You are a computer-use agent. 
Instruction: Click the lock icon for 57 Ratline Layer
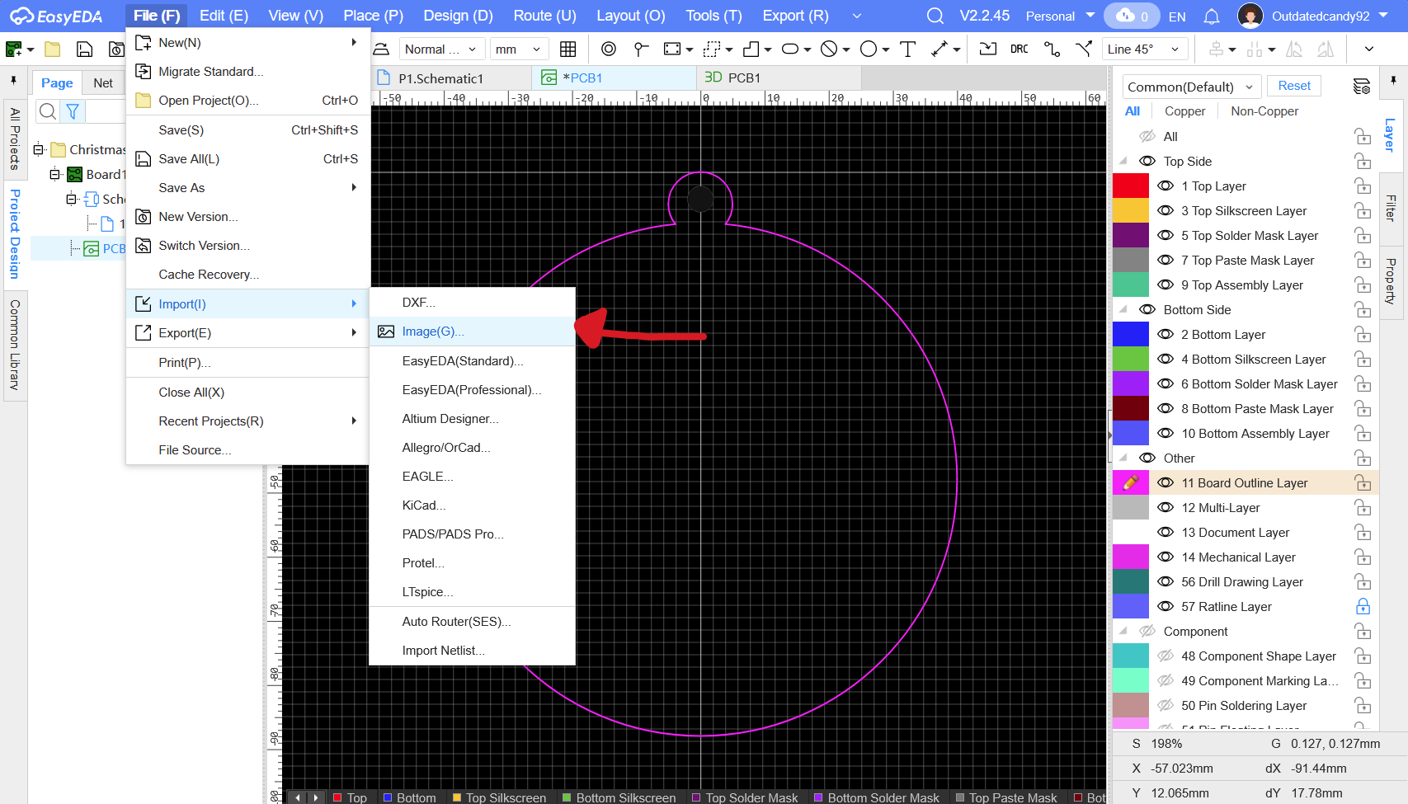(x=1363, y=607)
